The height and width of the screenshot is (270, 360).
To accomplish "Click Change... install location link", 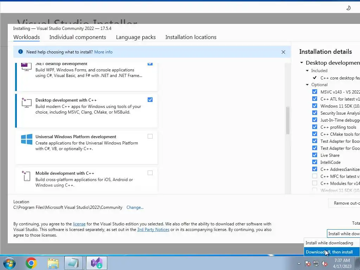I will [x=135, y=207].
